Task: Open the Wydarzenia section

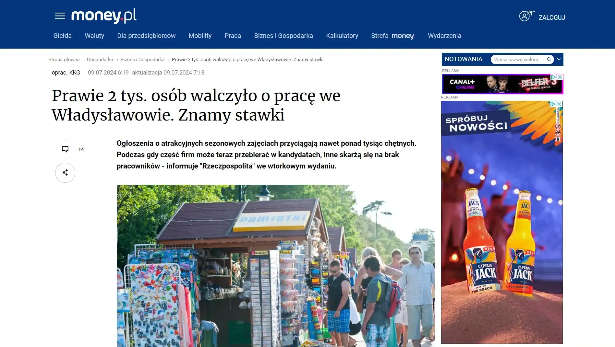Action: pos(444,36)
